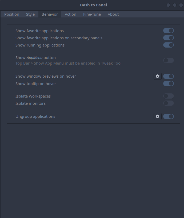Open ungroup applications settings gear
The height and width of the screenshot is (218, 184).
pyautogui.click(x=158, y=116)
